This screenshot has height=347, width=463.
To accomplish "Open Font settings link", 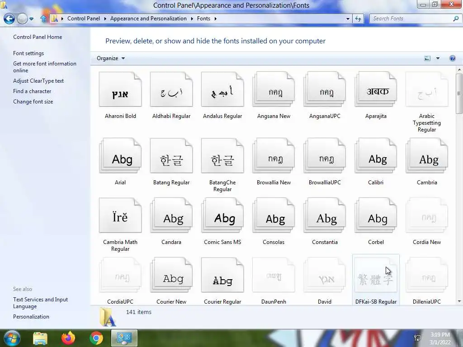I will click(28, 53).
